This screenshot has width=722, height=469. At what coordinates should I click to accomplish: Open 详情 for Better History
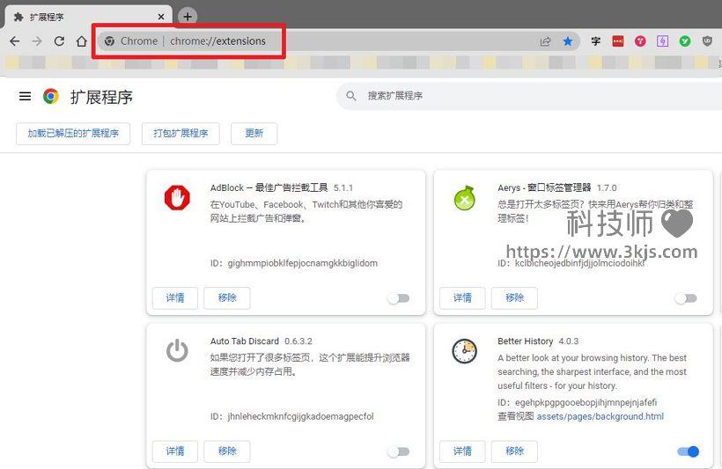(x=462, y=451)
